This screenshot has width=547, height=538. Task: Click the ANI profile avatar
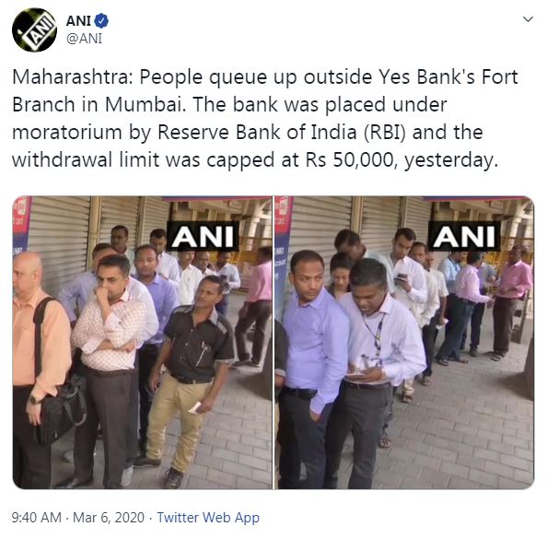(35, 30)
